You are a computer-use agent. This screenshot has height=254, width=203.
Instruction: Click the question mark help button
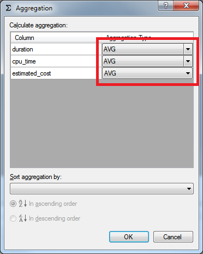(165, 6)
